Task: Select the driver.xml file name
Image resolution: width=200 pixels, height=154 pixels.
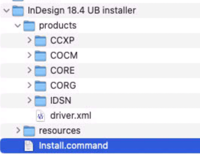Action: [x=71, y=116]
